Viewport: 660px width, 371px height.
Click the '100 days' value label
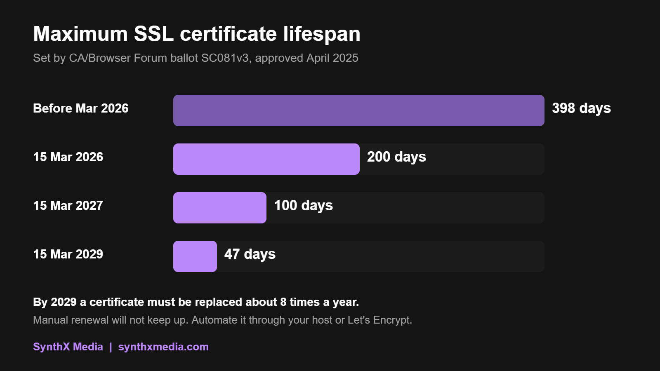(303, 206)
